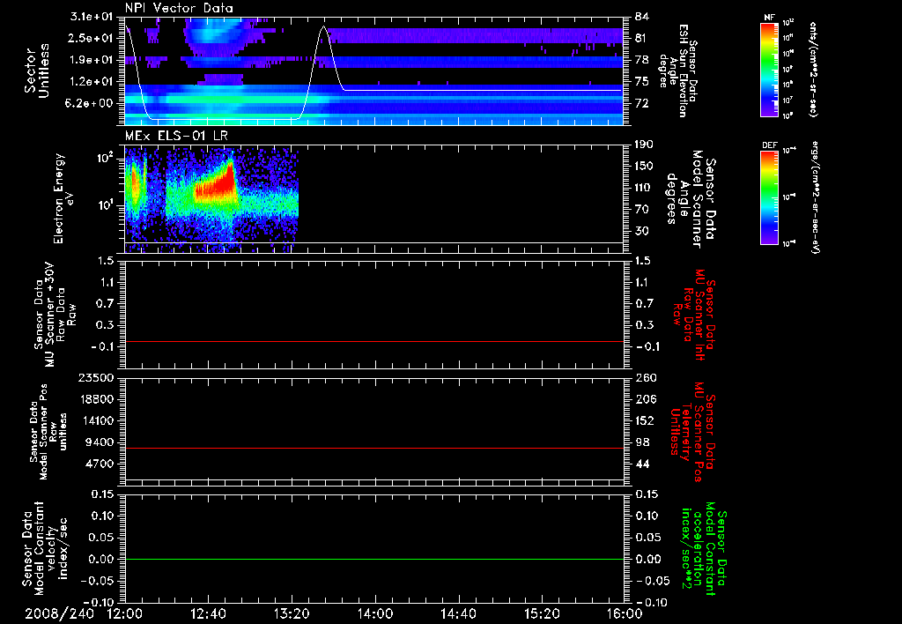Click the 152 telemetry axis tick
The width and height of the screenshot is (902, 624).
[645, 420]
